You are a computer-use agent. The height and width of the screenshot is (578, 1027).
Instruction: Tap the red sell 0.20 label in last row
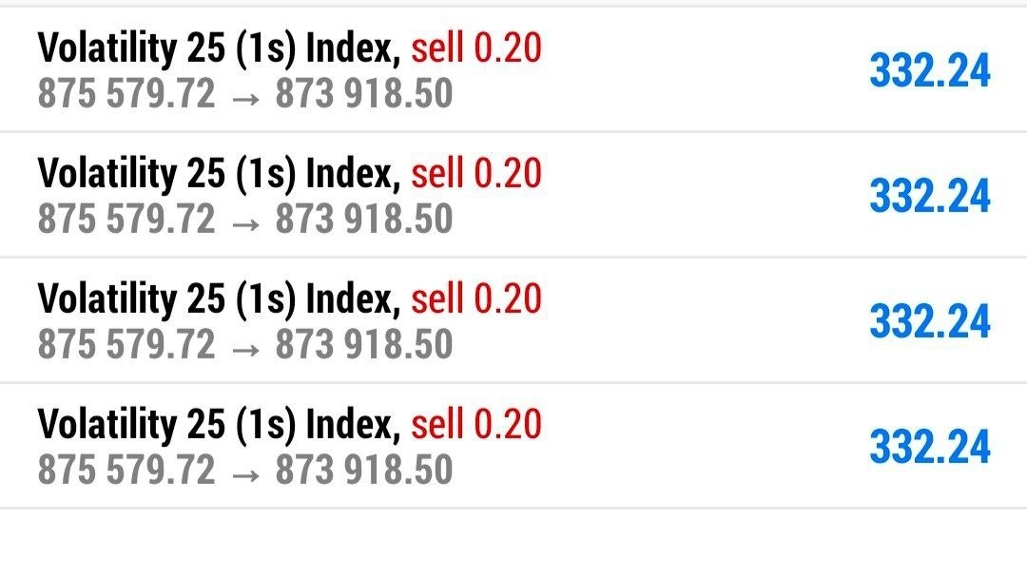pos(476,425)
